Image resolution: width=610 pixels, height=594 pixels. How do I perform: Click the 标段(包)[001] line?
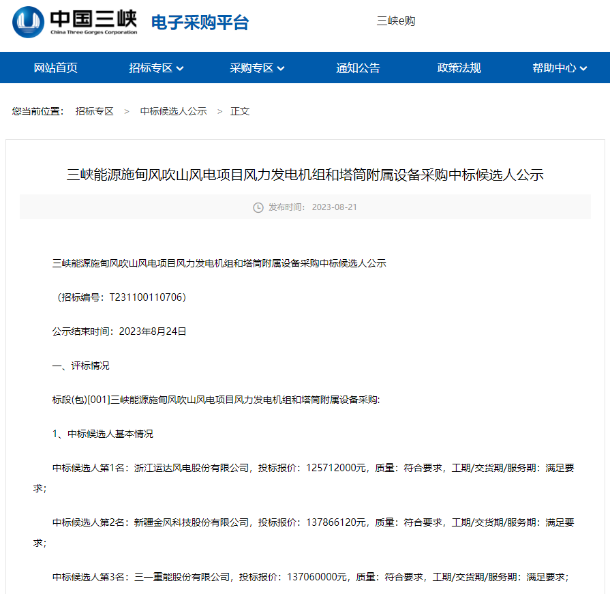(216, 400)
